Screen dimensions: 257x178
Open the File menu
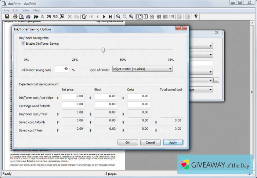pyautogui.click(x=7, y=10)
